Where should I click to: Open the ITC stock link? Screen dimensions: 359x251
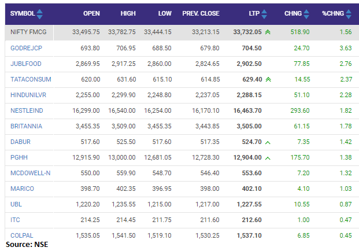(x=16, y=219)
